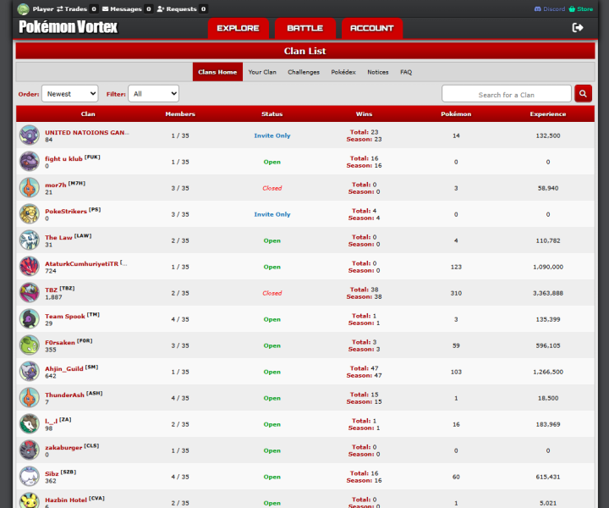
Task: Open the Sibz clan link
Action: point(52,473)
